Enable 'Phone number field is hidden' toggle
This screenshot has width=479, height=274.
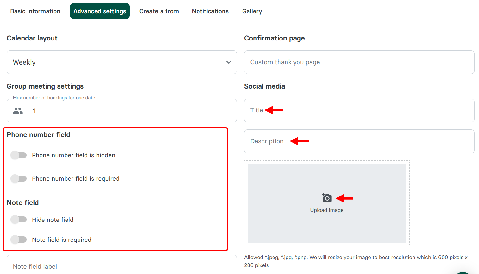tap(19, 155)
